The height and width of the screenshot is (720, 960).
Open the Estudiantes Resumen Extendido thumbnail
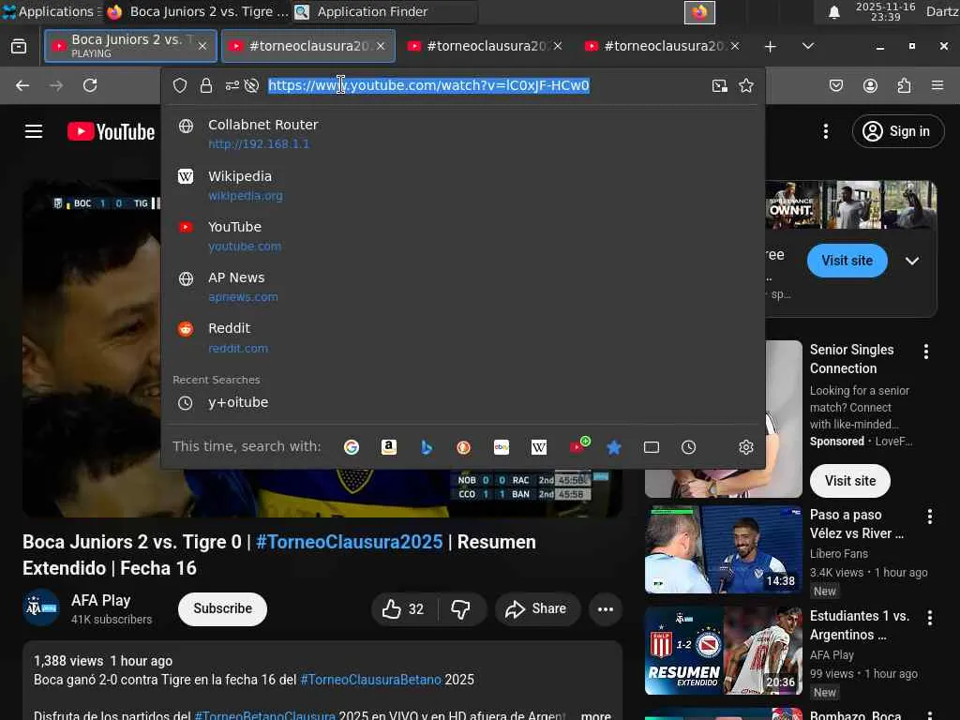(724, 651)
